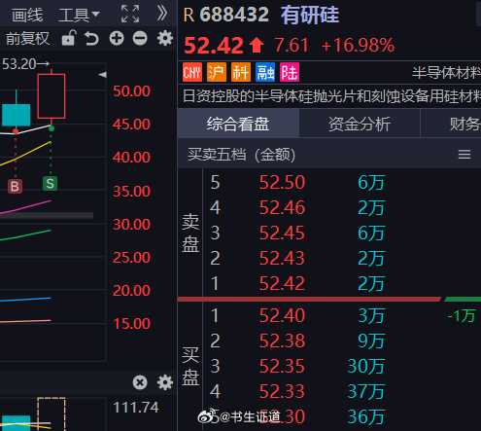This screenshot has width=481, height=431.
Task: Select buy level 4 price 52.33
Action: tap(282, 391)
